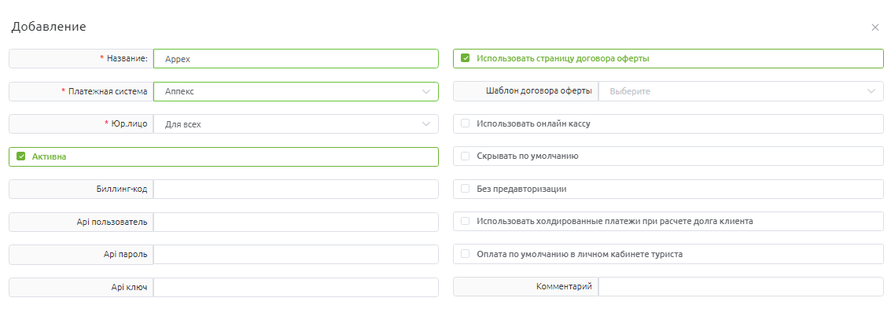Screen dimensions: 891x309
Task: Enable Использовать онлайн кассу checkbox
Action: pos(466,123)
